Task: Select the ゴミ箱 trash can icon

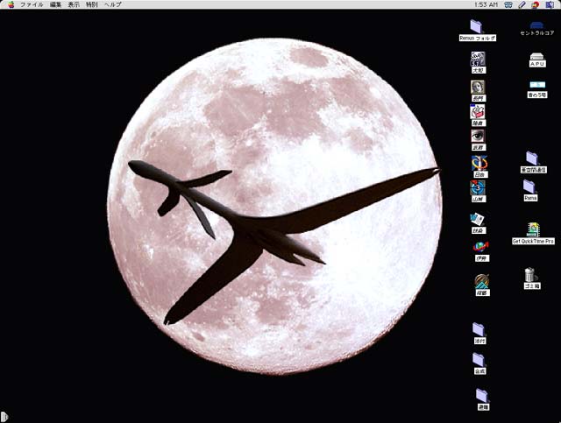Action: (x=531, y=275)
